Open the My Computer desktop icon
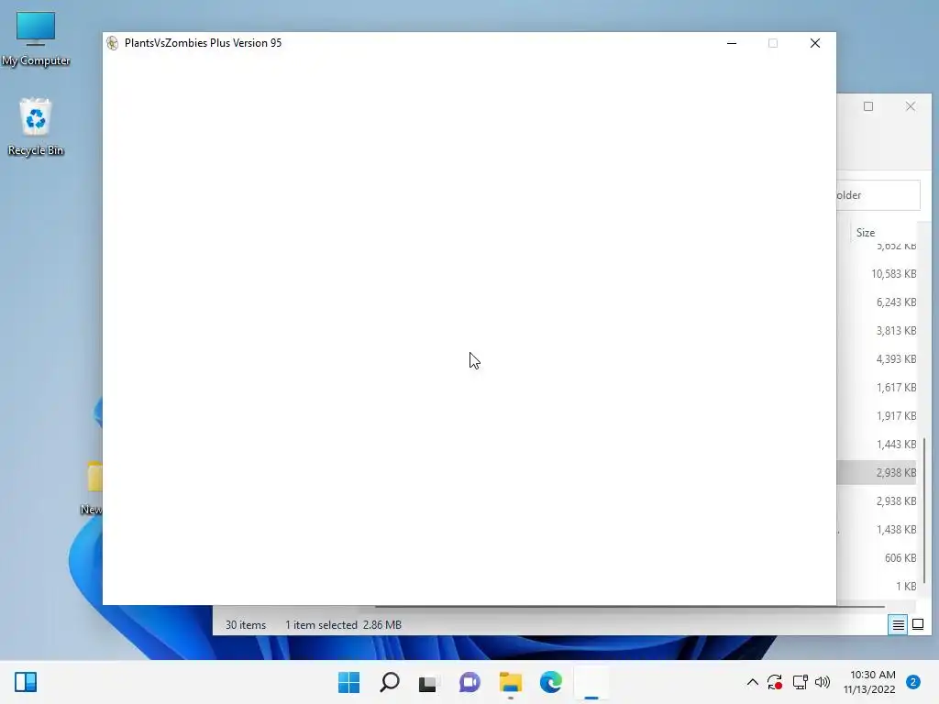 pos(36,38)
